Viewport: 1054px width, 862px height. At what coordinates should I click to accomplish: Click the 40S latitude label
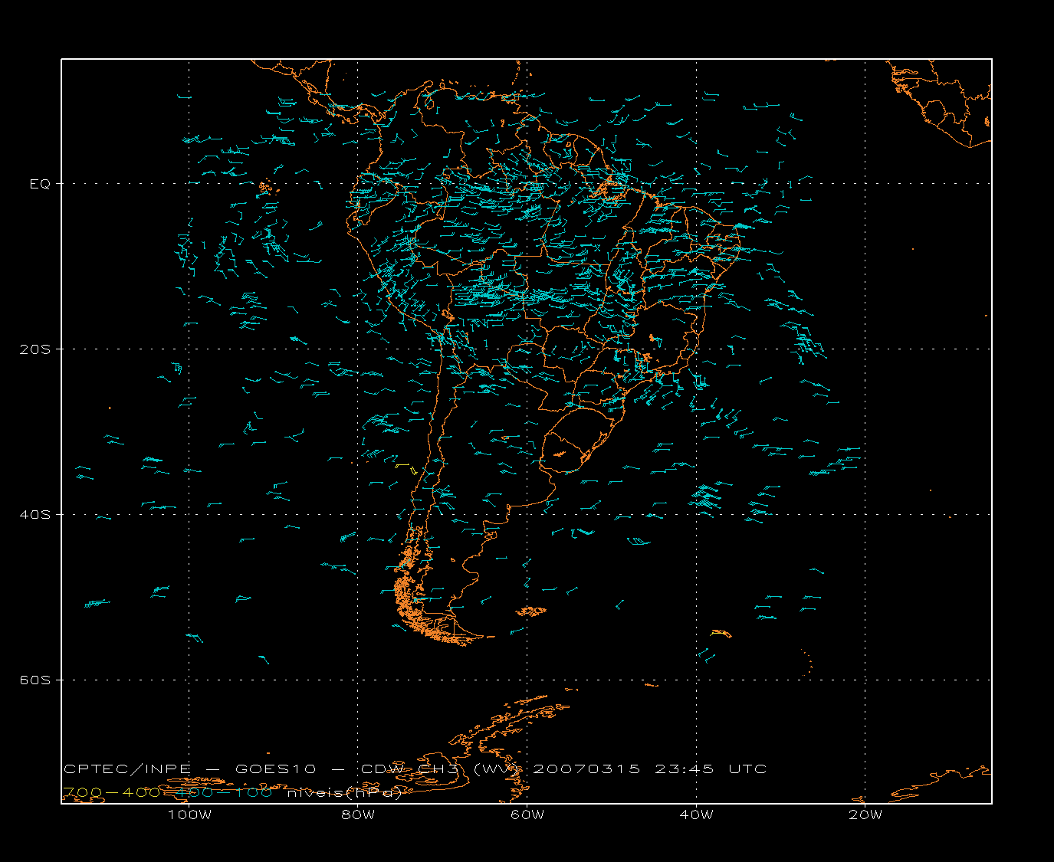[34, 515]
